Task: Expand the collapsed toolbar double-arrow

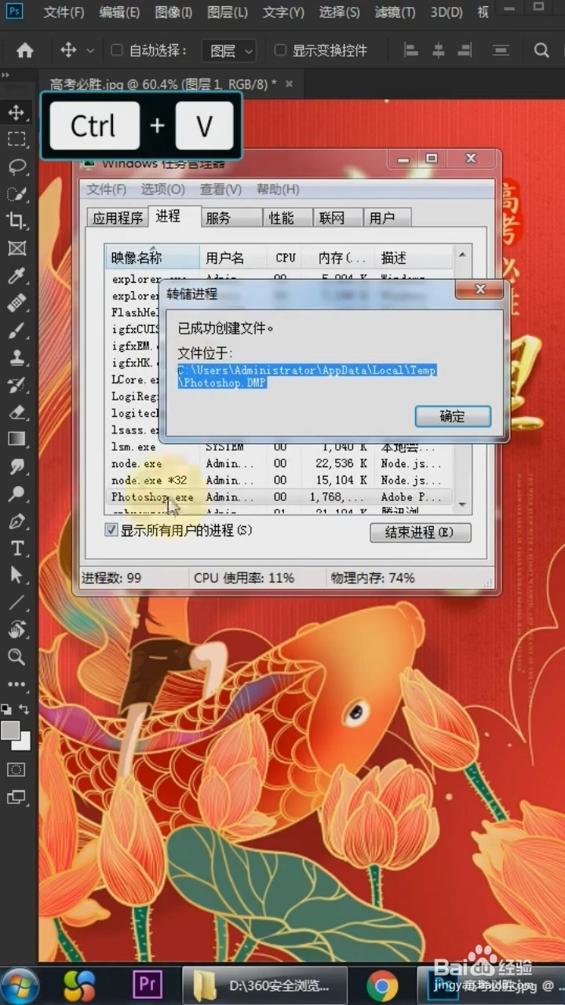Action: coord(5,76)
